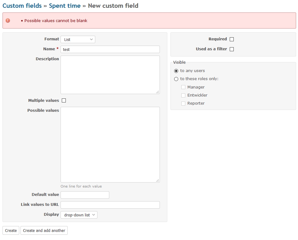Viewport: 298px width, 240px height.
Task: Toggle the Multiple values checkbox
Action: coord(64,101)
